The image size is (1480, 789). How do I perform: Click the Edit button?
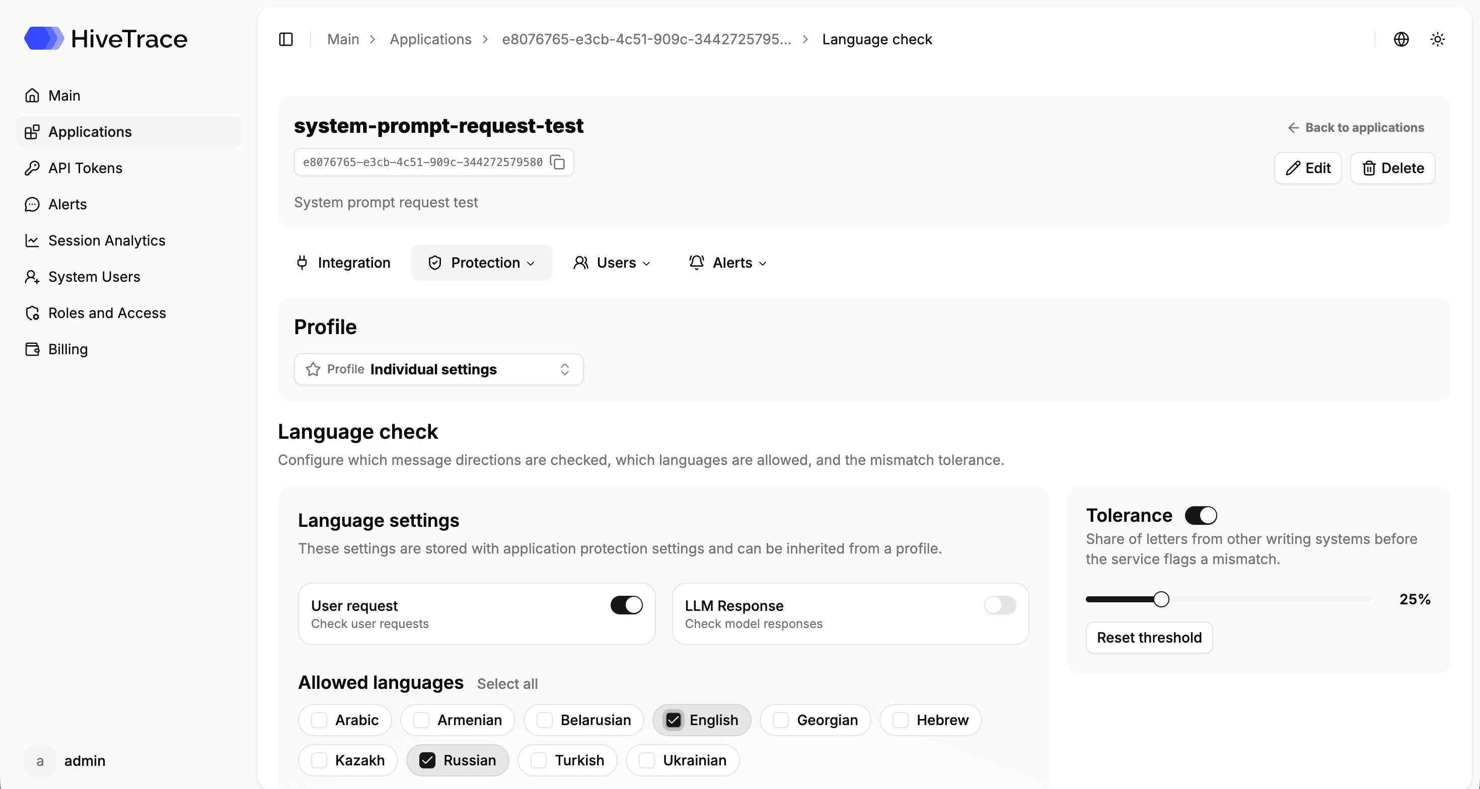pos(1308,168)
